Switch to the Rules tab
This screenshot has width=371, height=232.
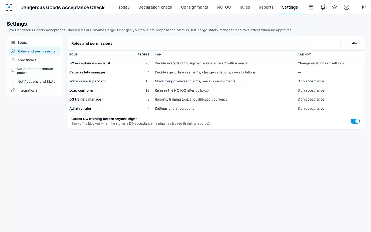tap(245, 7)
